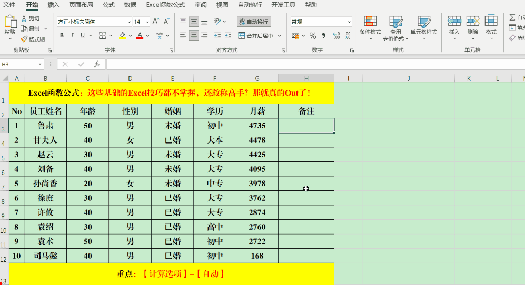525x285 pixels.
Task: Select column header H
Action: (x=306, y=78)
